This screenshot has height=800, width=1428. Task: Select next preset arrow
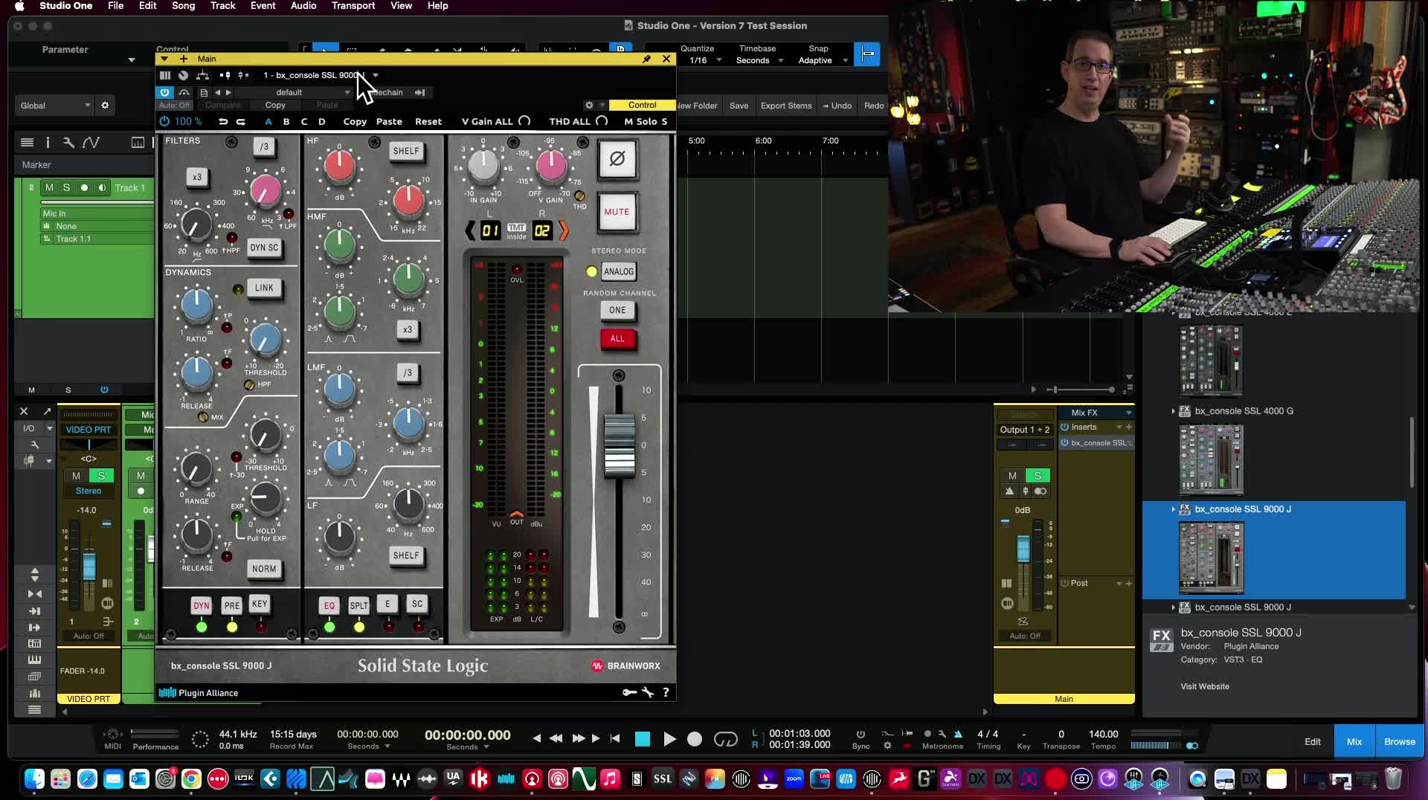[x=228, y=92]
